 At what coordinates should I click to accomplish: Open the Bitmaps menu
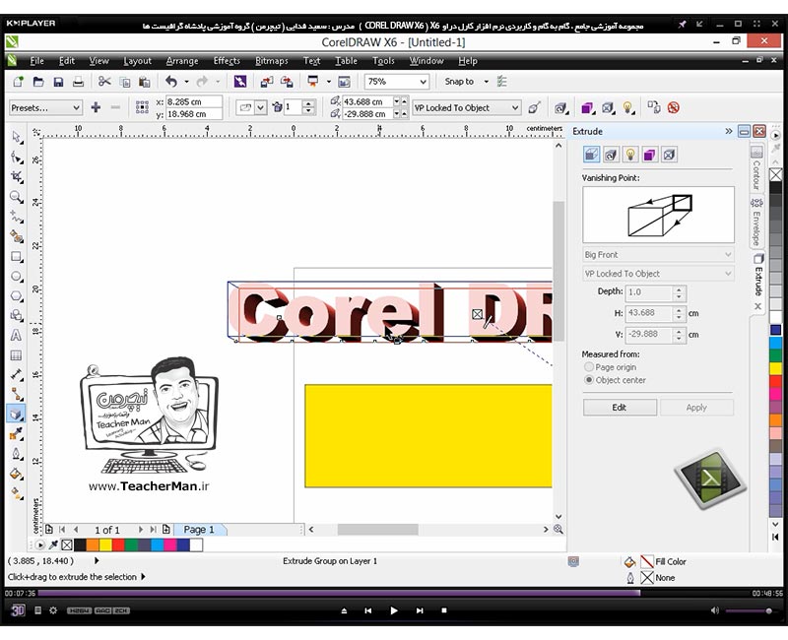(x=272, y=61)
